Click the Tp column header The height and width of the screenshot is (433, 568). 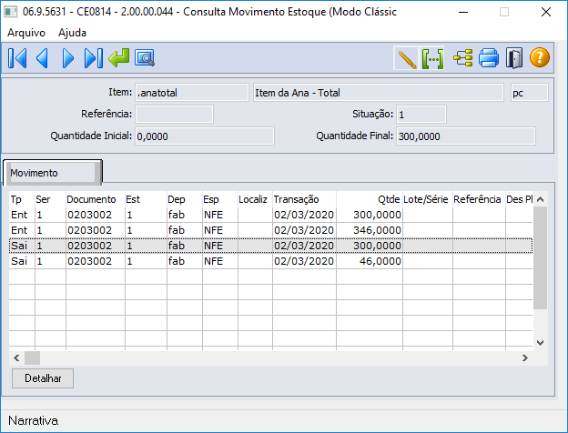point(22,199)
